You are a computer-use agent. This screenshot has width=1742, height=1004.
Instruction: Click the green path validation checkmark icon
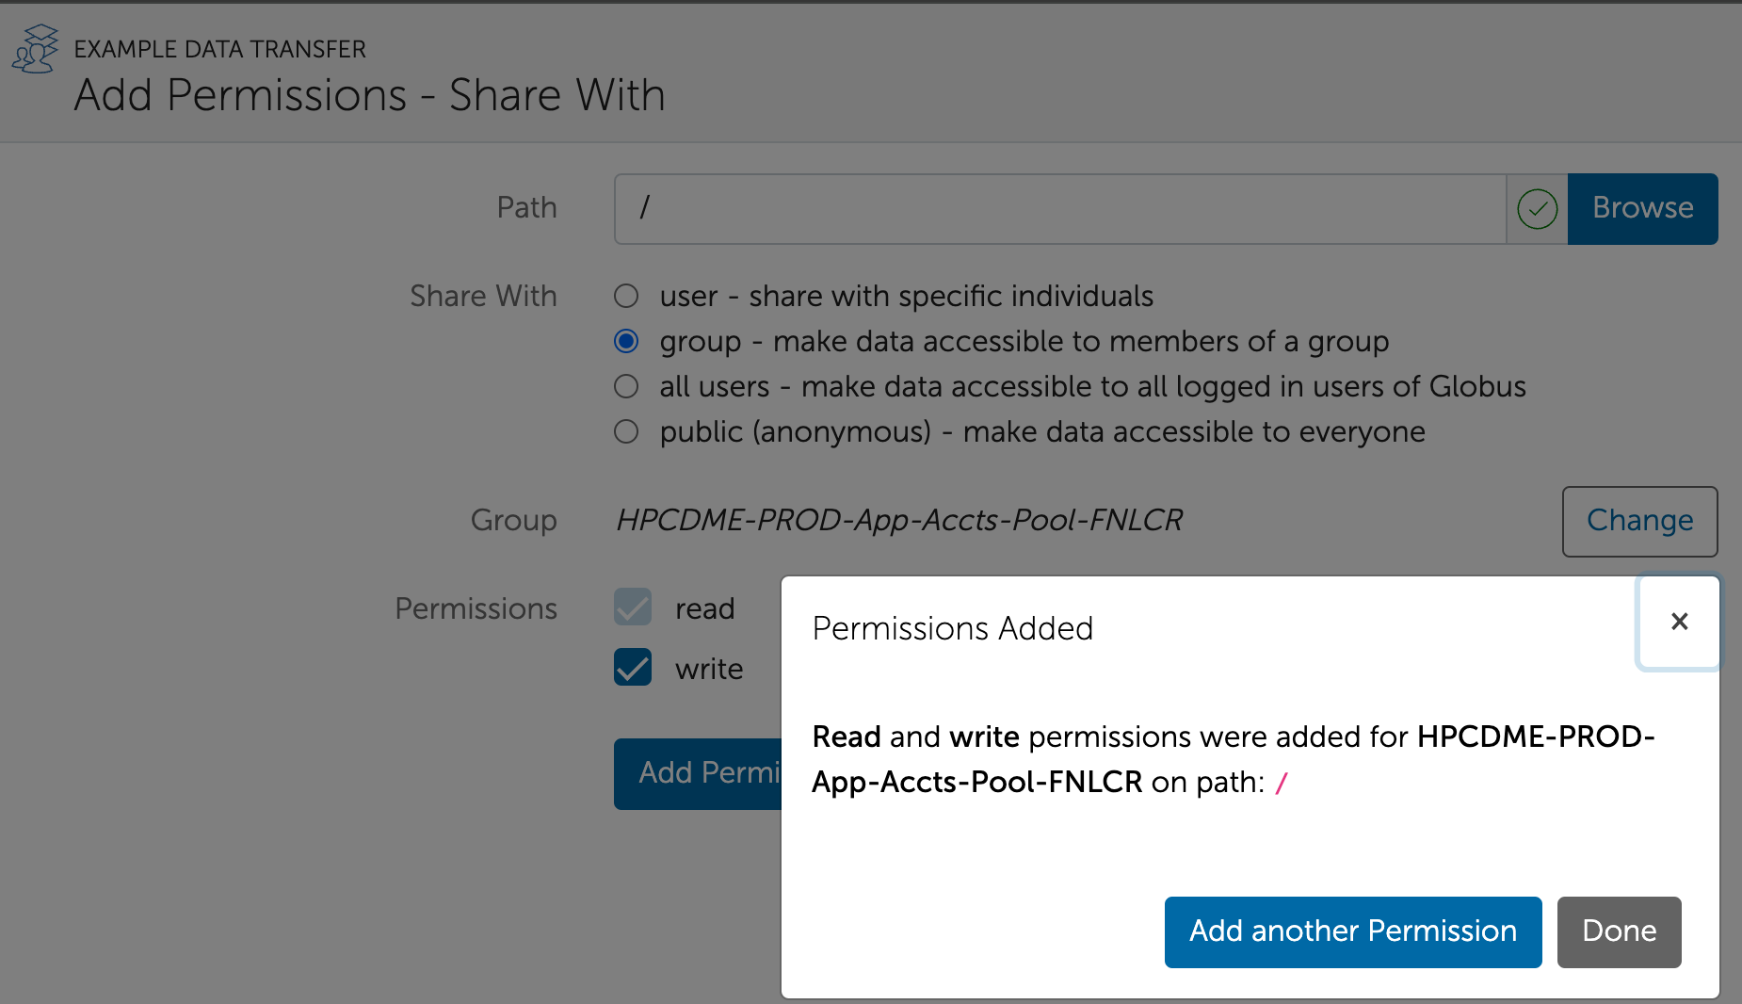[x=1537, y=209]
